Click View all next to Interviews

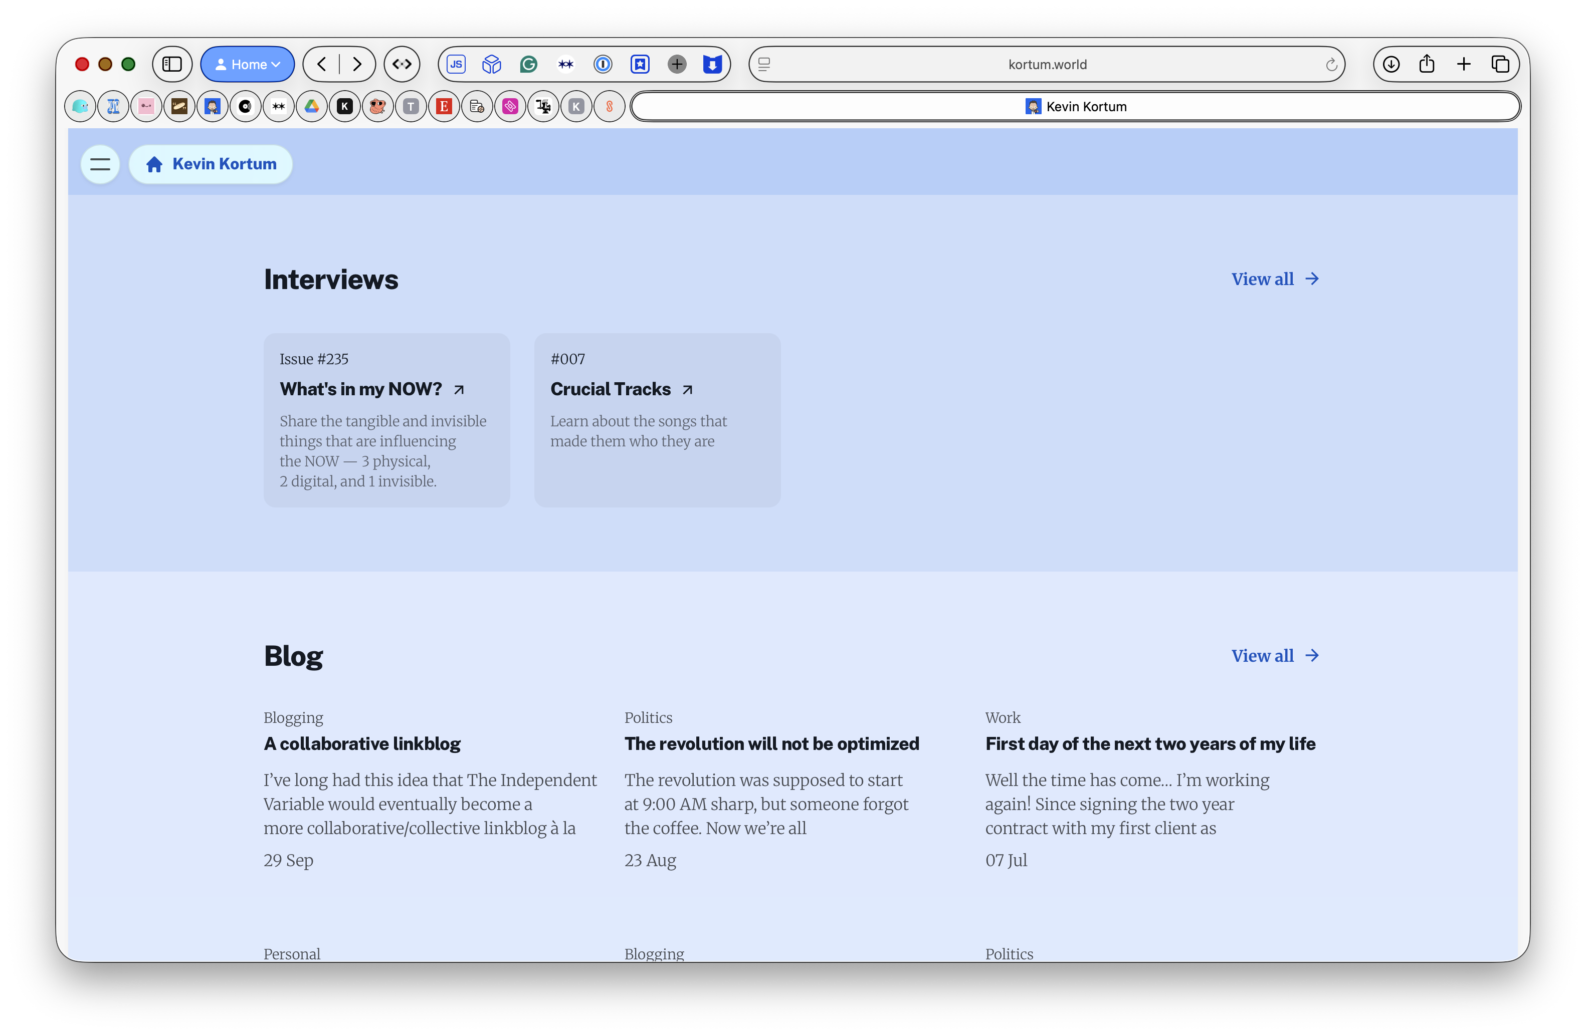click(x=1274, y=279)
